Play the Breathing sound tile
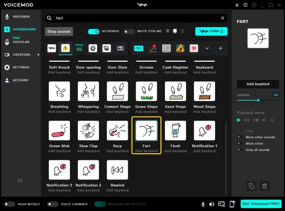This screenshot has width=285, height=211. [x=59, y=91]
